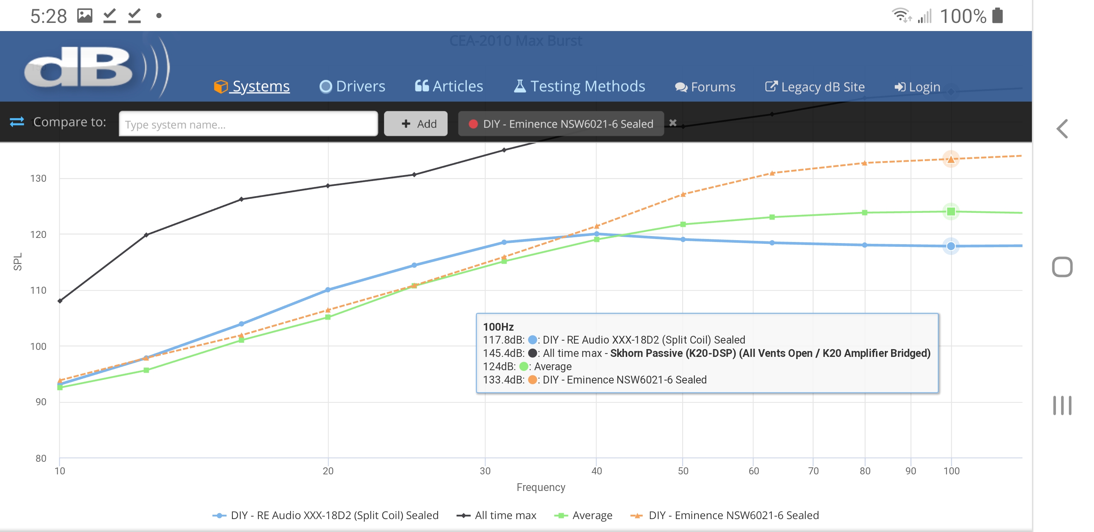Click the Forums chat bubbles icon

681,88
